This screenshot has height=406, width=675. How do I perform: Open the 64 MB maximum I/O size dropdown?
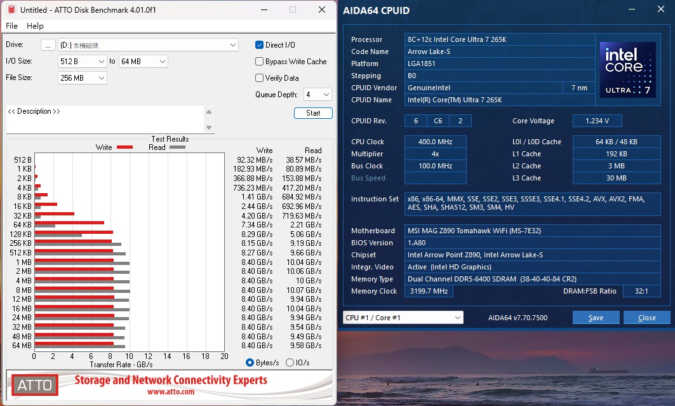pos(144,62)
